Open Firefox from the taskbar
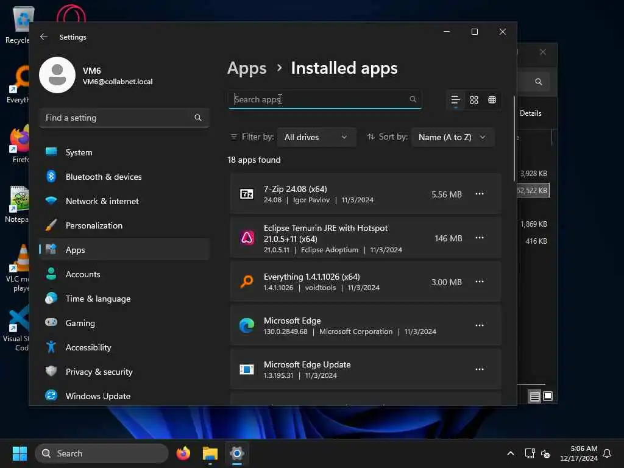 183,453
